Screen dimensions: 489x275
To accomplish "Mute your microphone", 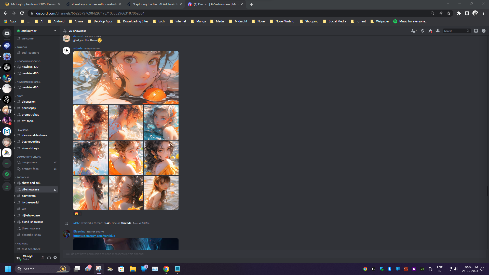I will [x=43, y=257].
